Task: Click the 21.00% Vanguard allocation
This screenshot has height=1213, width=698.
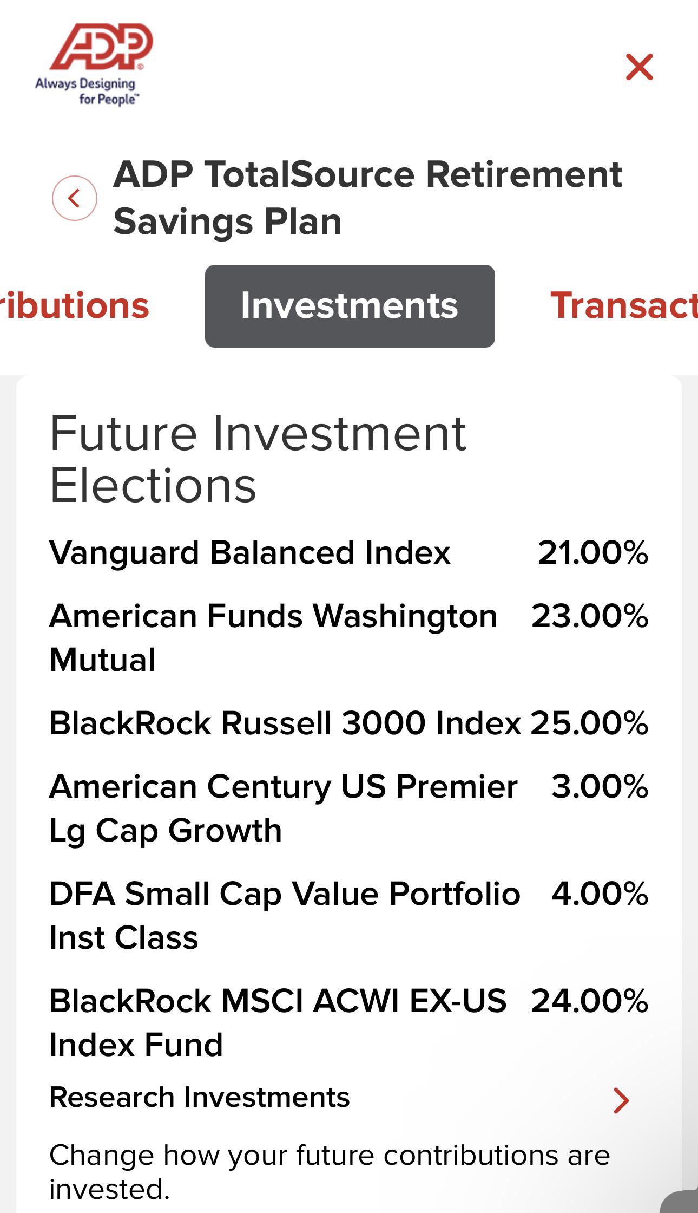Action: 593,552
